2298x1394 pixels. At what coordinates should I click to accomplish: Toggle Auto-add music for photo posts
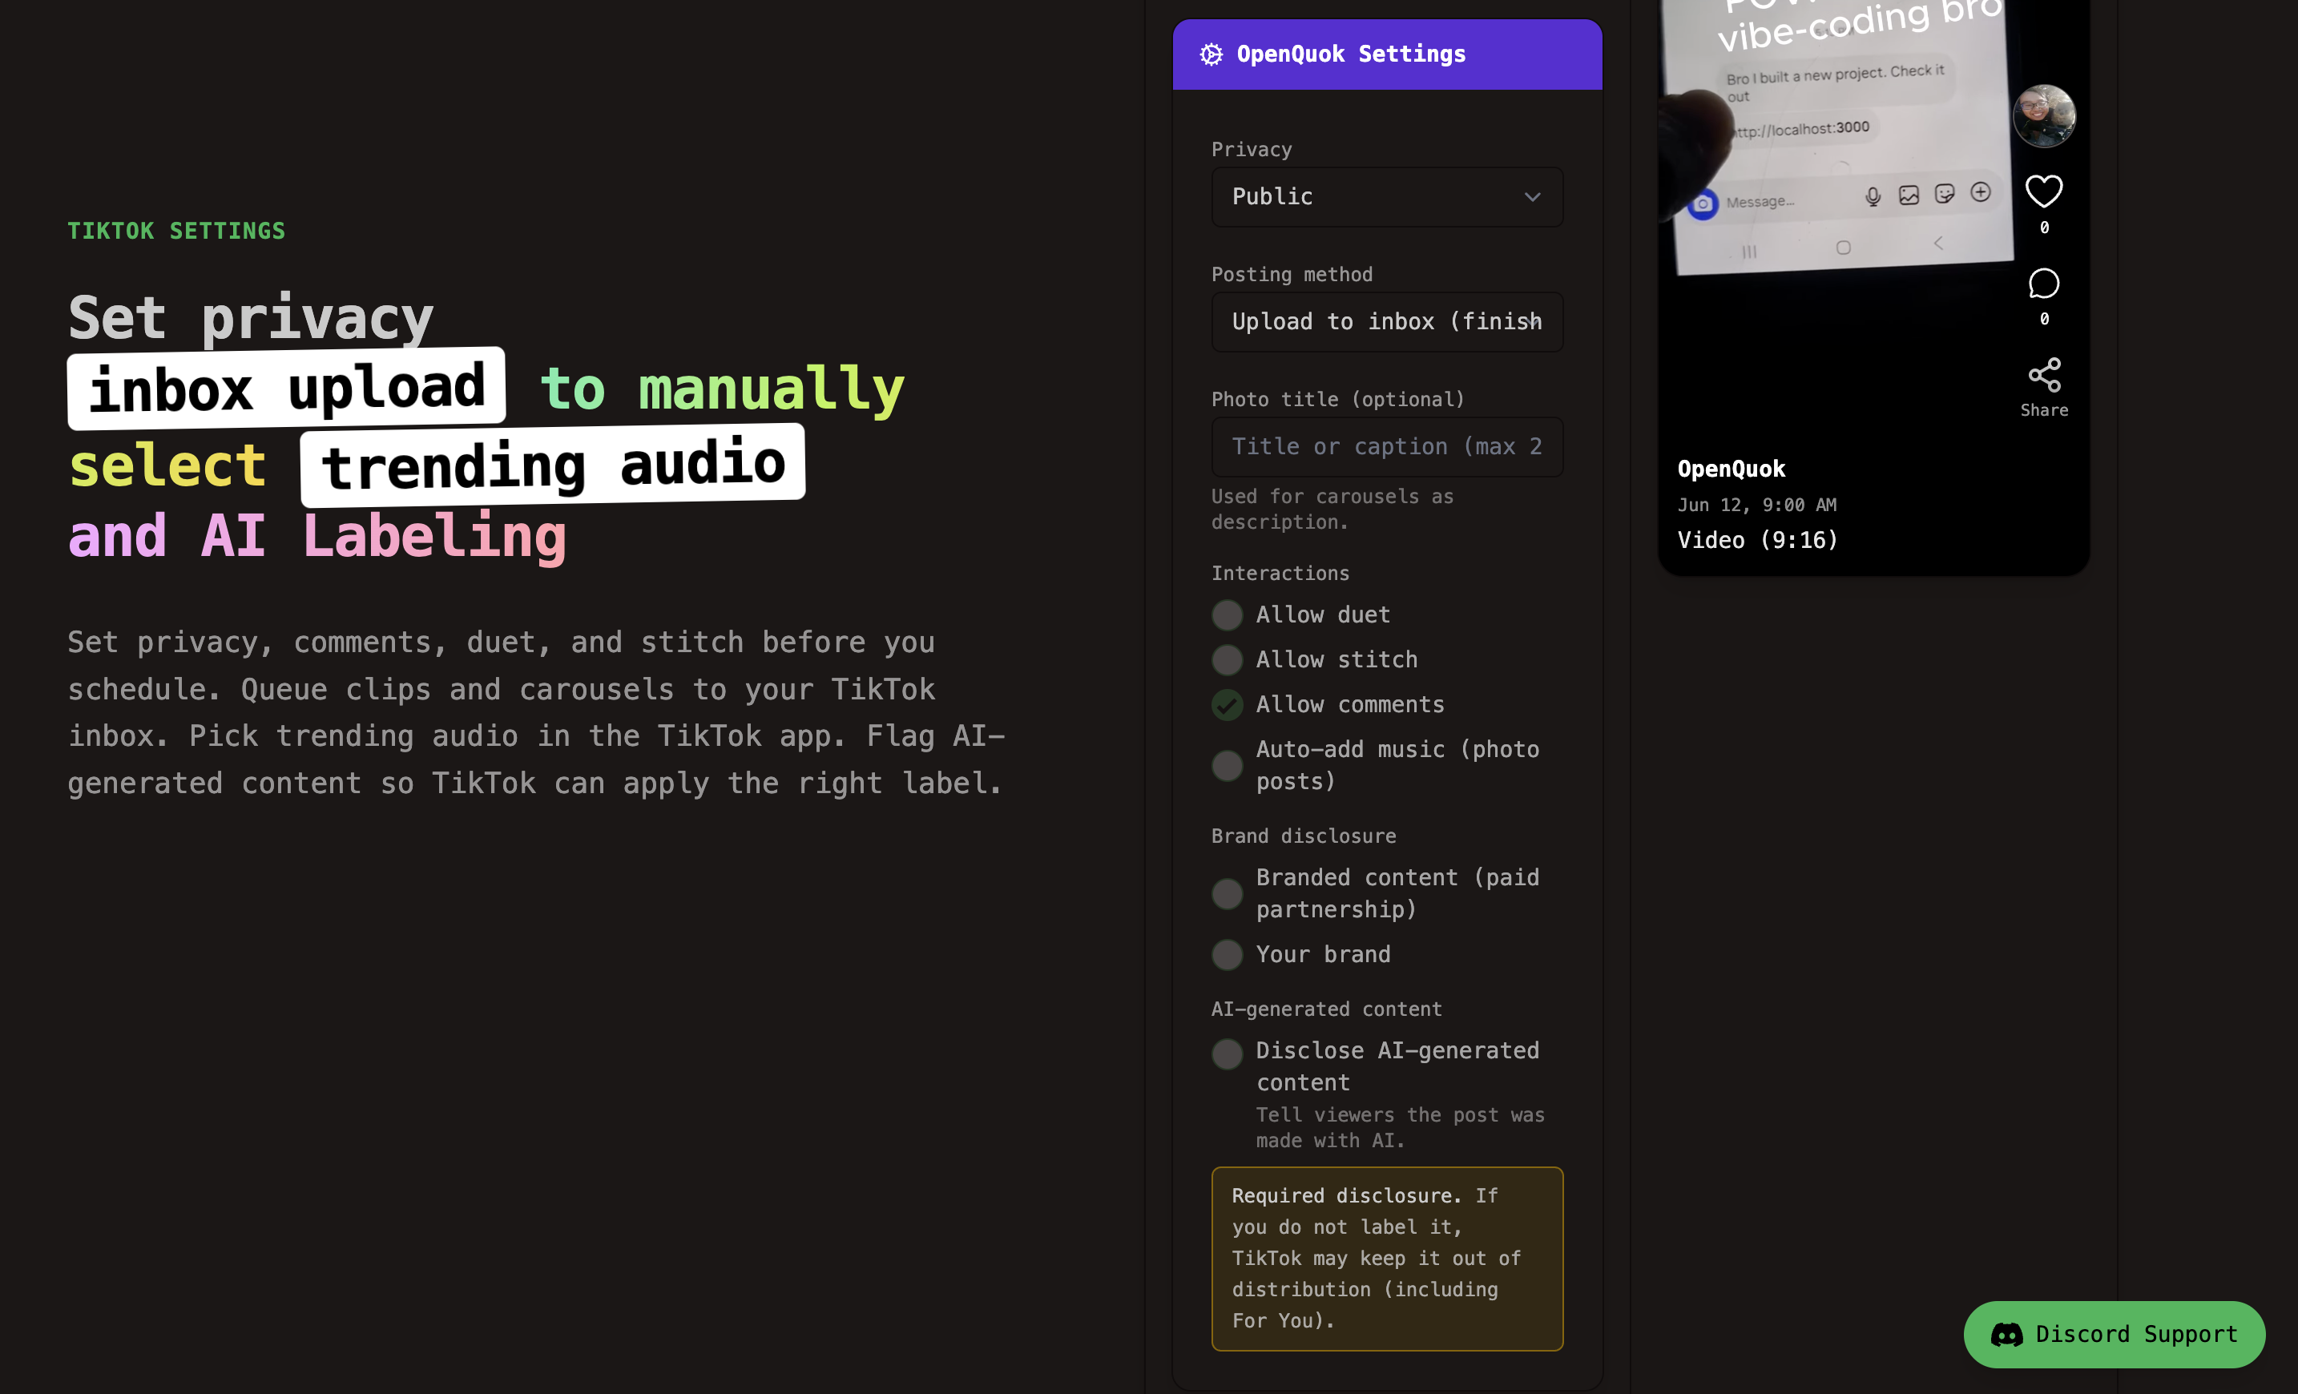point(1227,766)
